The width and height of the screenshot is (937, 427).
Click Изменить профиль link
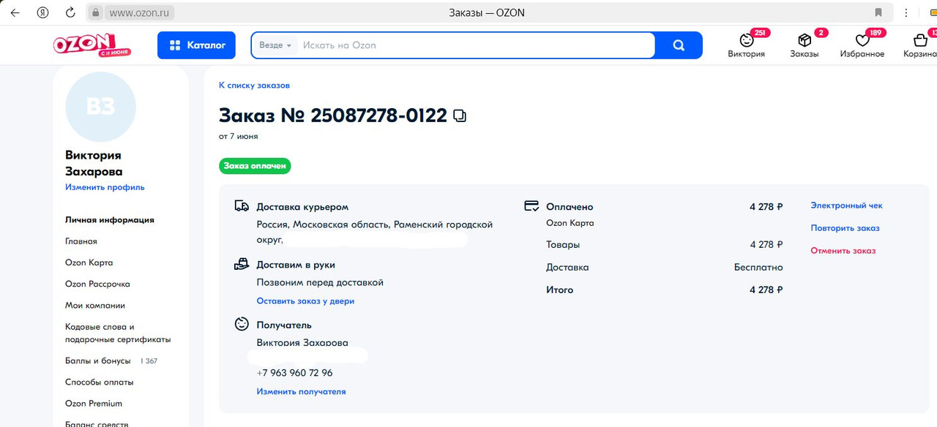(x=105, y=187)
